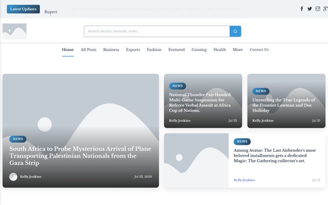Open the Health category
The width and height of the screenshot is (328, 205).
220,50
